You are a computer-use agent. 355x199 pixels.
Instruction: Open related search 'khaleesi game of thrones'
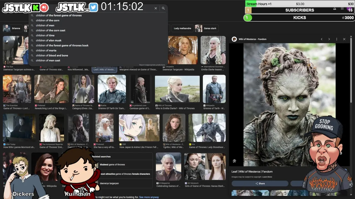coord(112,164)
